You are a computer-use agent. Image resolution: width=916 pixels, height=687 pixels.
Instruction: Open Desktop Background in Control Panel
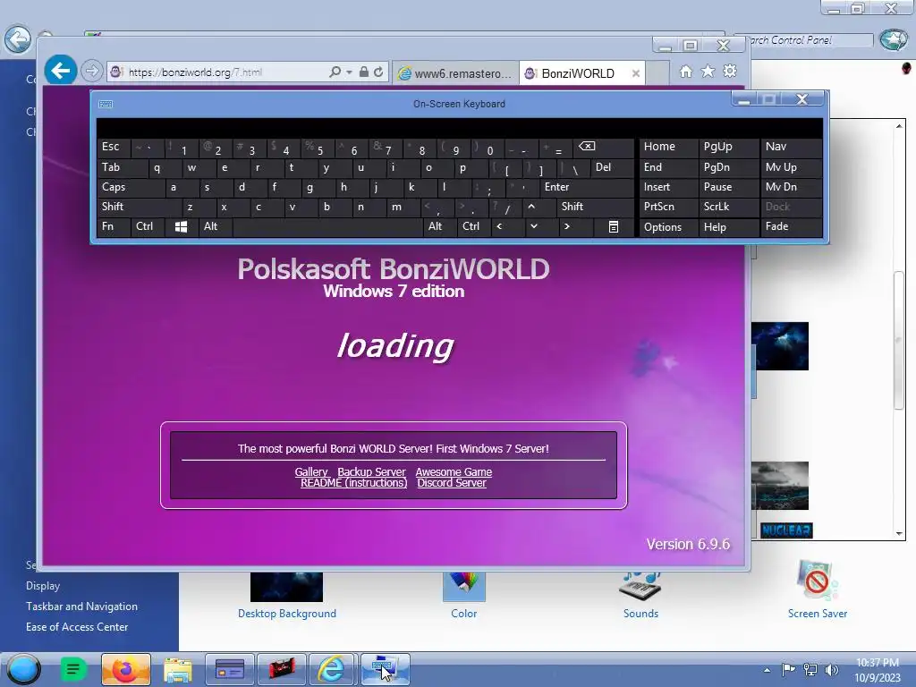(x=287, y=595)
